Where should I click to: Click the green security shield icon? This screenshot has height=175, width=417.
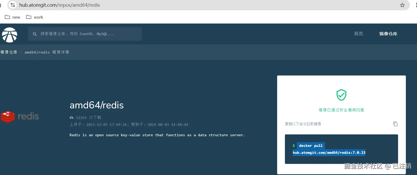[x=341, y=95]
